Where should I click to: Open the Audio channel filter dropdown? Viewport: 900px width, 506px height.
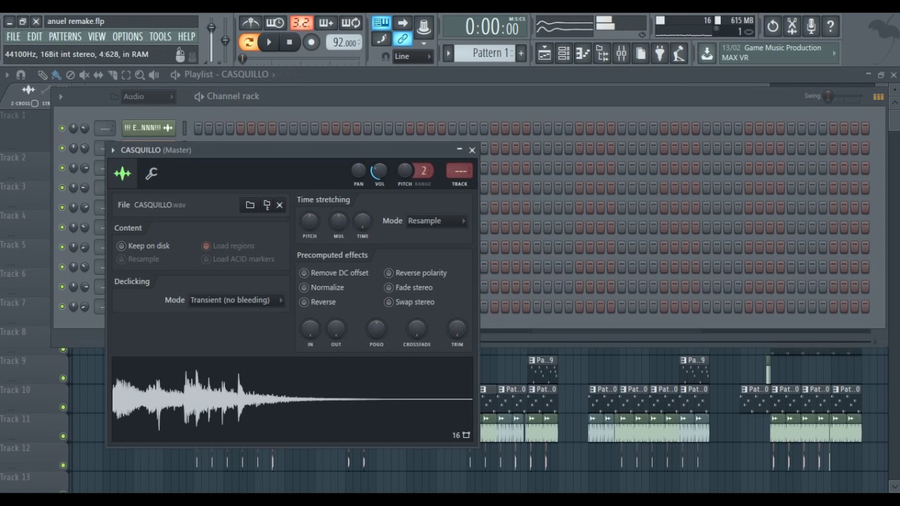148,96
